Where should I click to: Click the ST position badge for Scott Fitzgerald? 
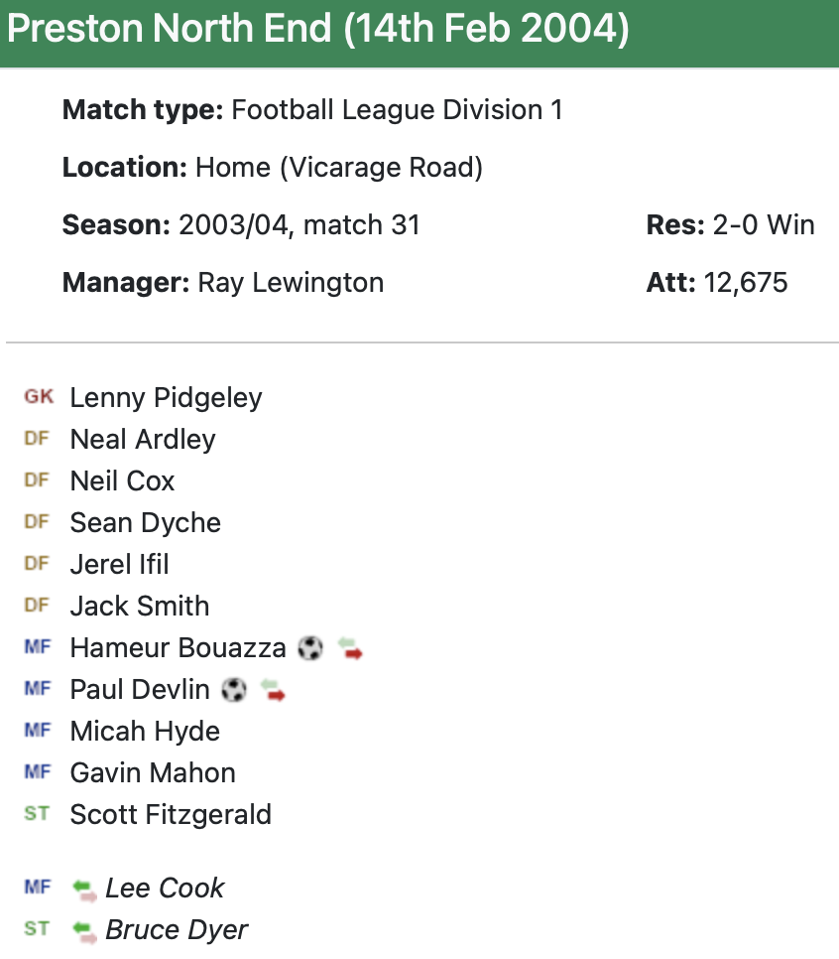click(x=37, y=814)
